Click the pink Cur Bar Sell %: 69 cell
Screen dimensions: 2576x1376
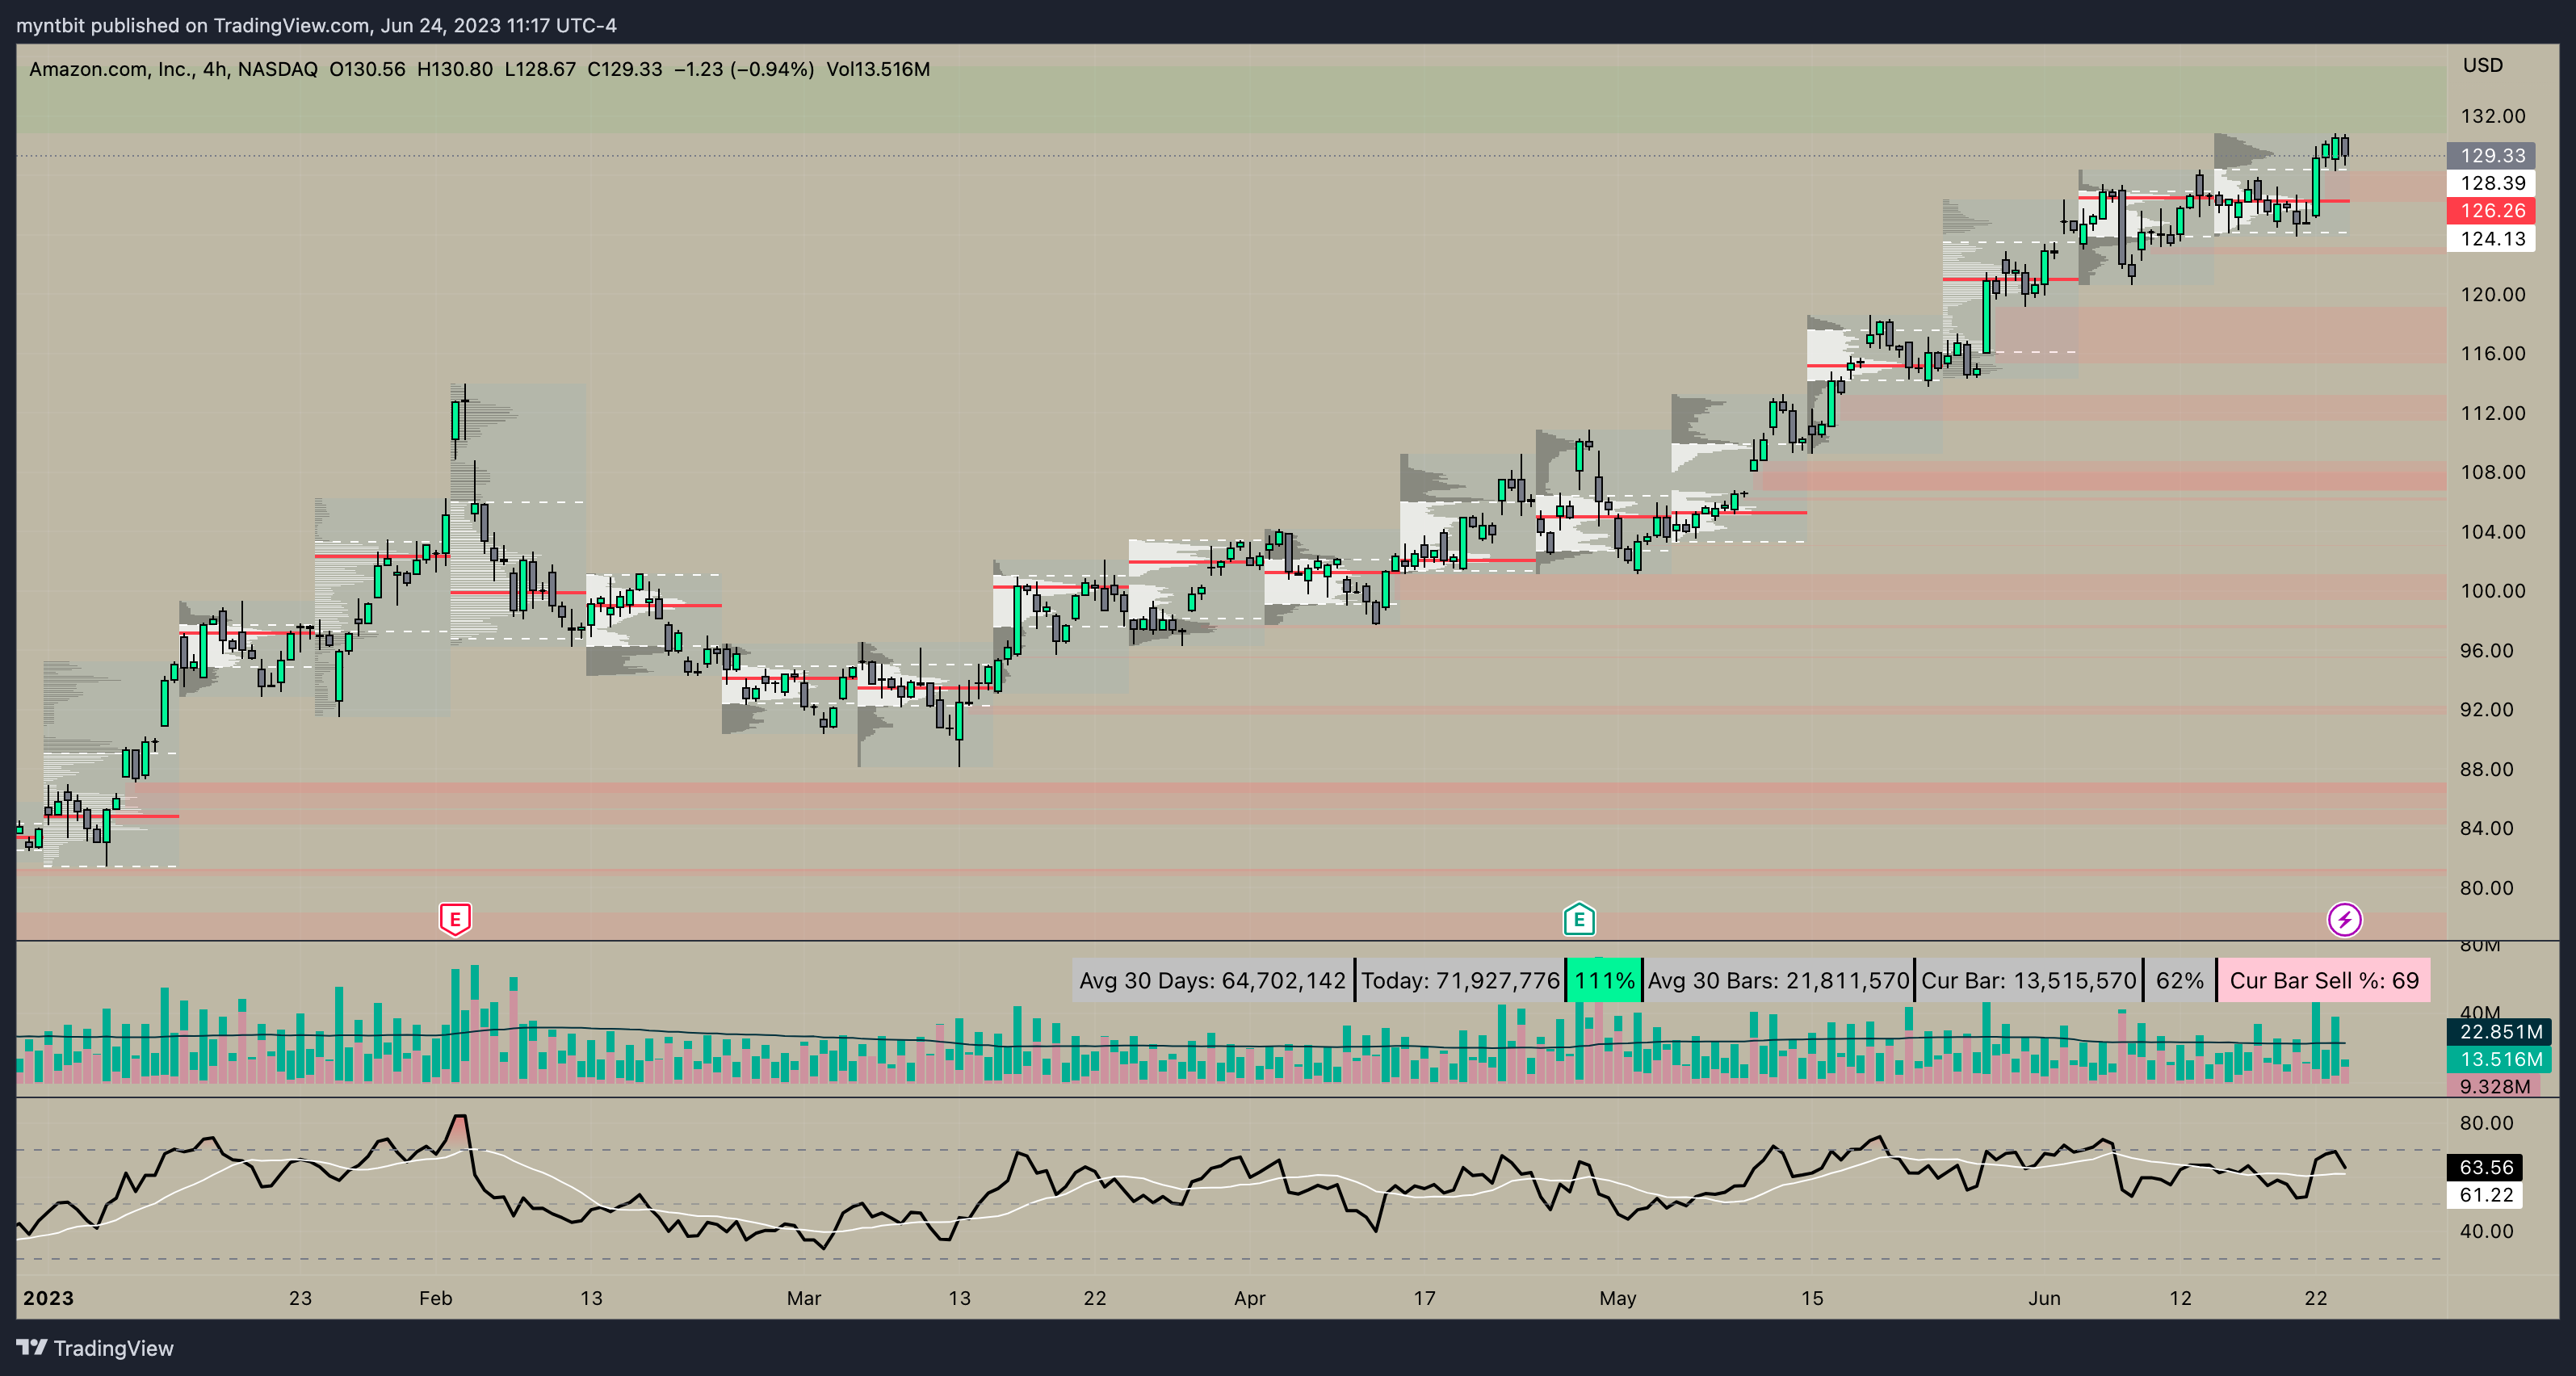[2324, 980]
